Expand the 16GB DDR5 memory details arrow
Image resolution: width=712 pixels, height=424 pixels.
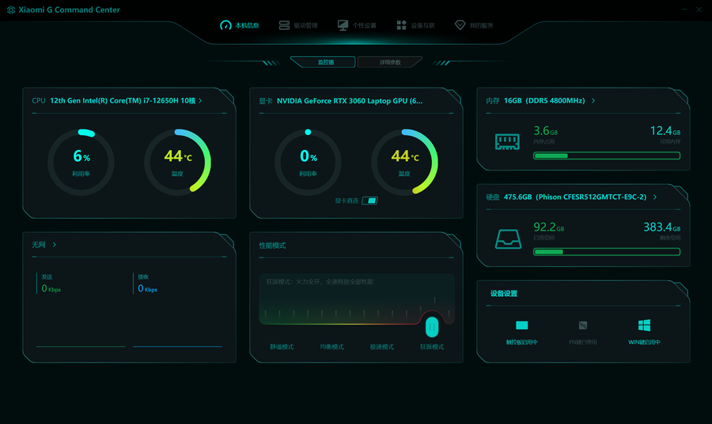(x=593, y=100)
